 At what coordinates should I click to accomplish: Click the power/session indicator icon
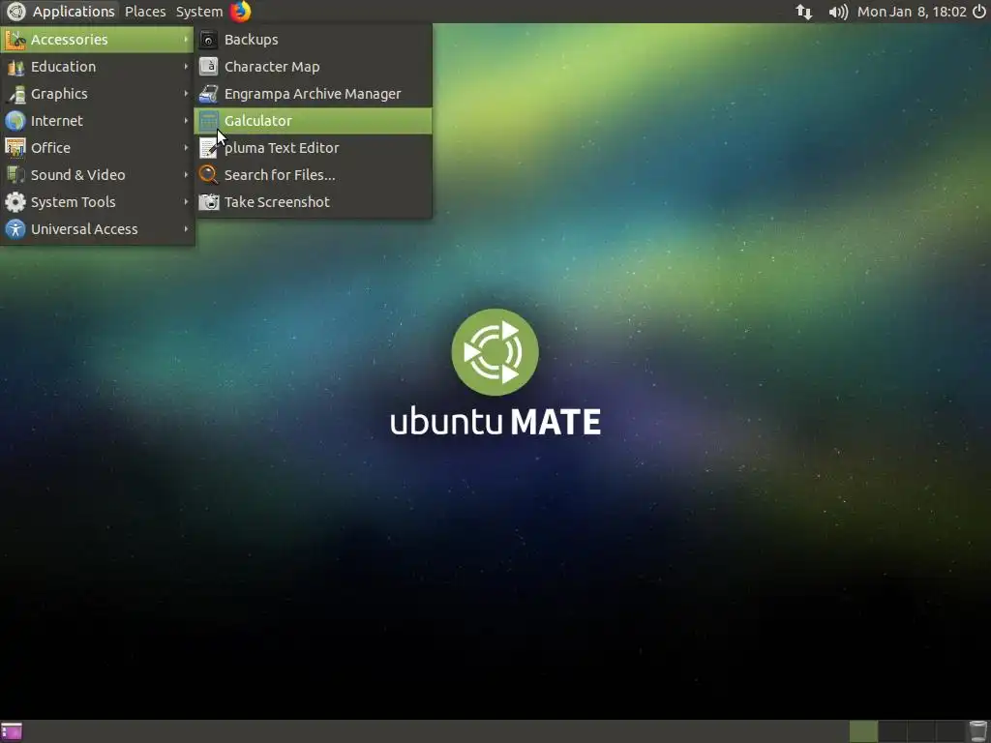[979, 12]
